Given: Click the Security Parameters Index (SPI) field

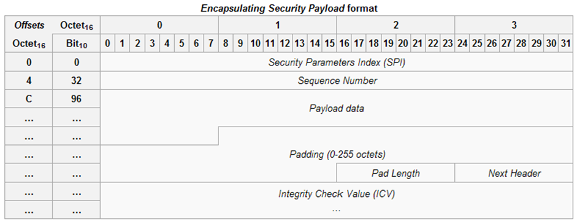Looking at the screenshot, I should tap(337, 62).
